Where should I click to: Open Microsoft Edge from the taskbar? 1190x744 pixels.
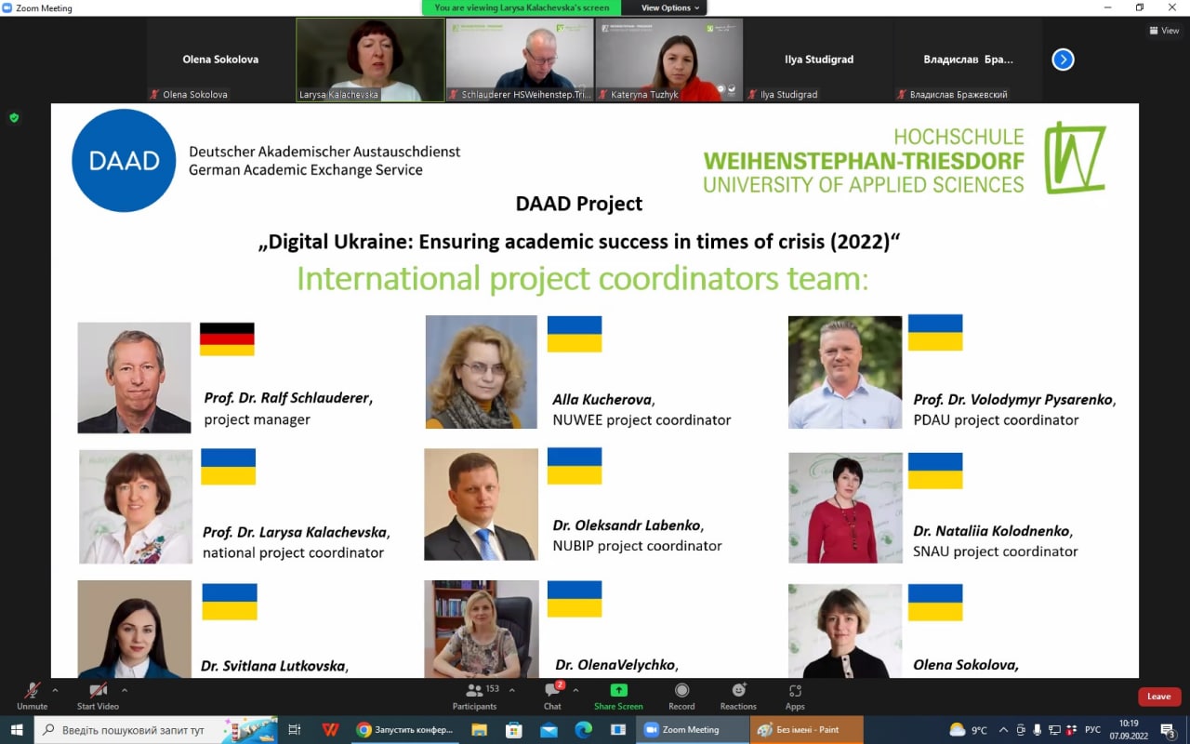coord(584,730)
